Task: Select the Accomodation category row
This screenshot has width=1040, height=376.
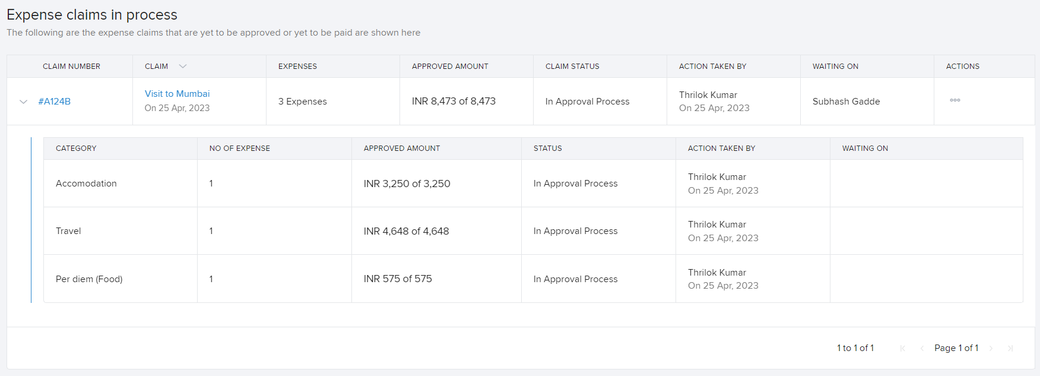Action: (86, 184)
